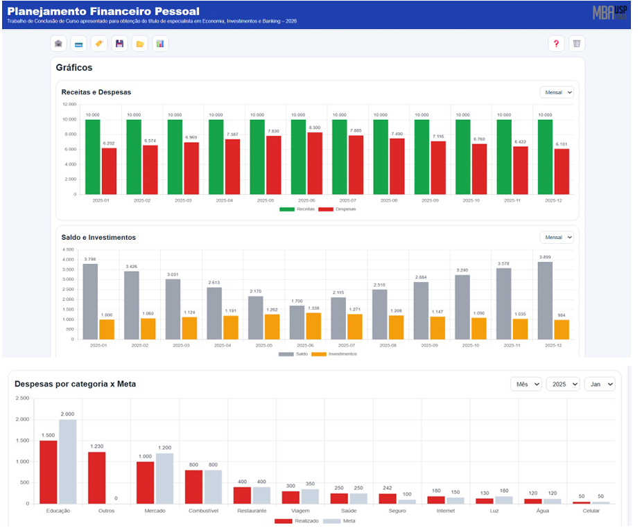Open file using yellow folder icon
This screenshot has width=642, height=528.
140,44
